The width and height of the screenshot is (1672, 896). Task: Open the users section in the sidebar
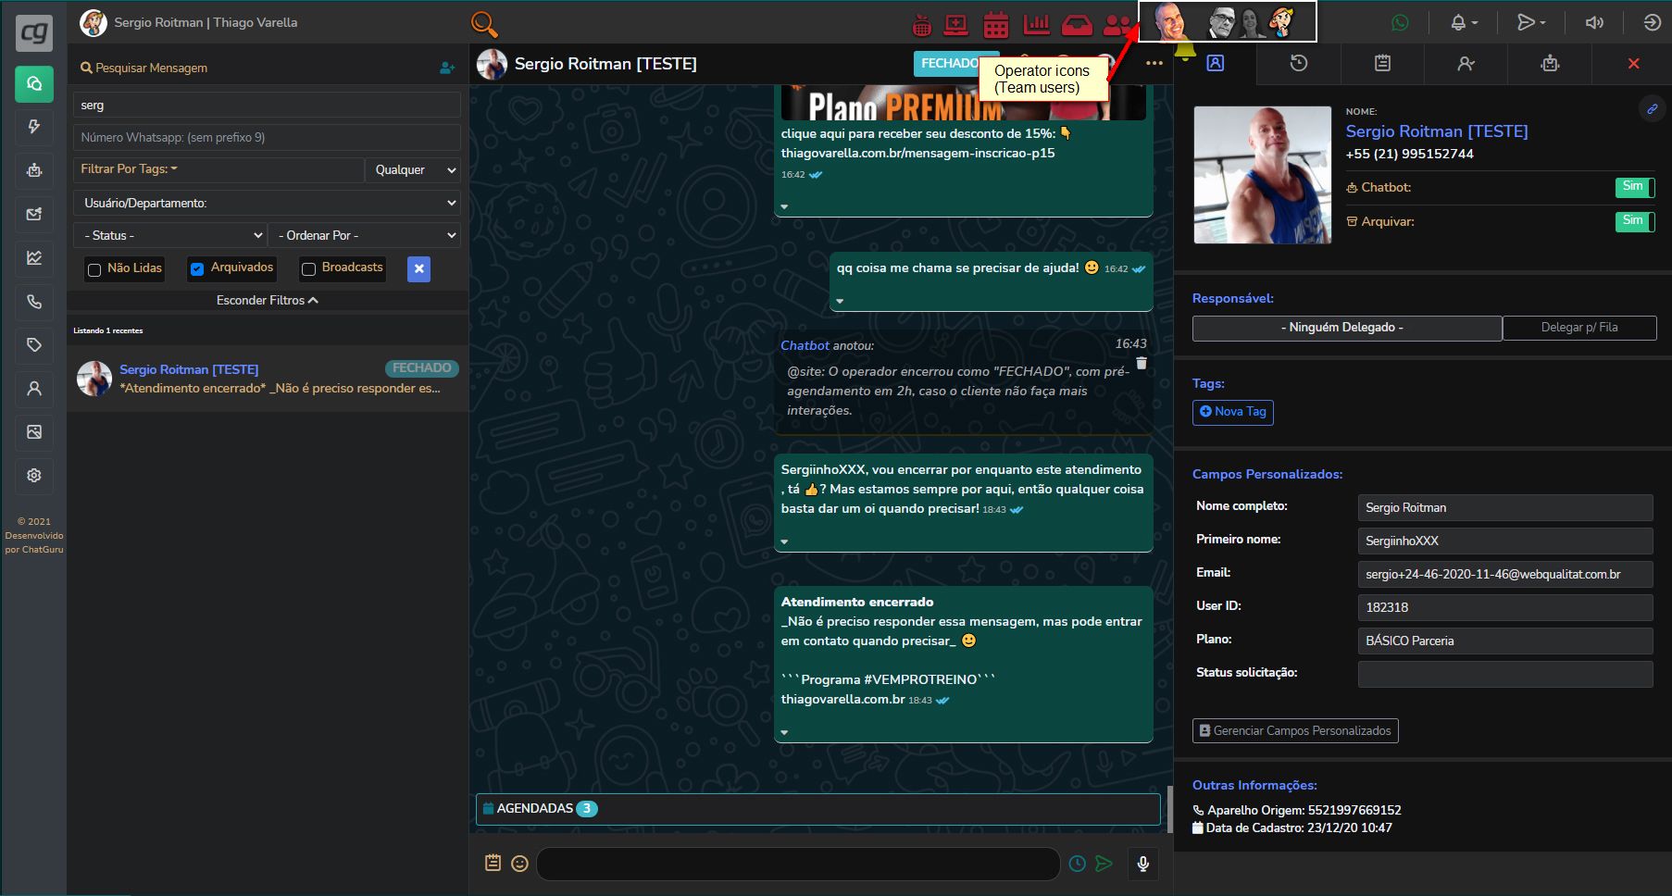[34, 389]
